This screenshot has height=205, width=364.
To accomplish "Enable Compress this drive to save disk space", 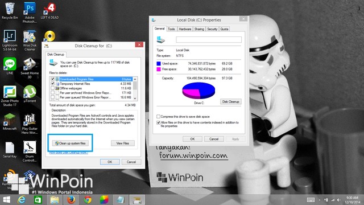I will 158,116.
